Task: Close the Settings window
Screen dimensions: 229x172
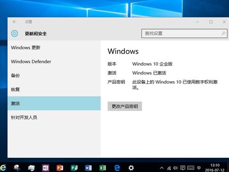Action: tap(224, 22)
